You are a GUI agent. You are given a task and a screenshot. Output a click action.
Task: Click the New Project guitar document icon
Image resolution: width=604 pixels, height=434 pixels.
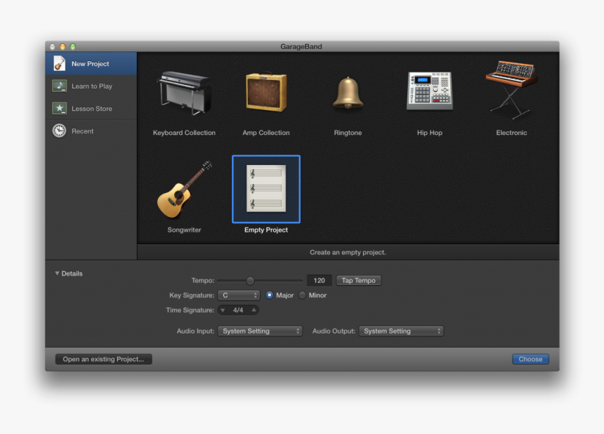59,63
